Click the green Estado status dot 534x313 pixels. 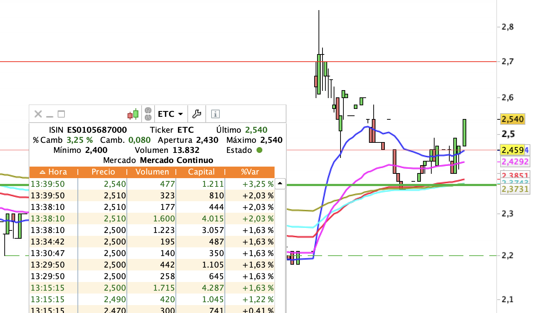pyautogui.click(x=259, y=150)
